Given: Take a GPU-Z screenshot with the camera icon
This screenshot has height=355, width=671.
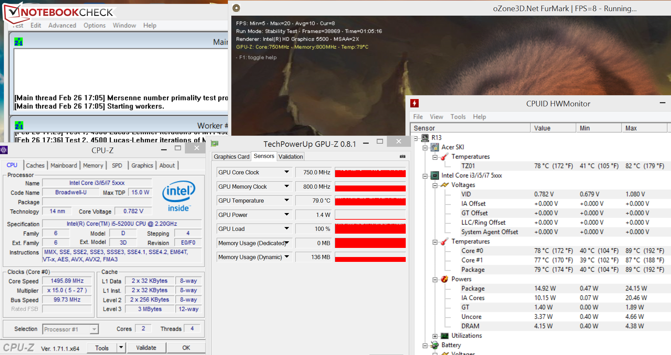Looking at the screenshot, I should click(x=403, y=157).
